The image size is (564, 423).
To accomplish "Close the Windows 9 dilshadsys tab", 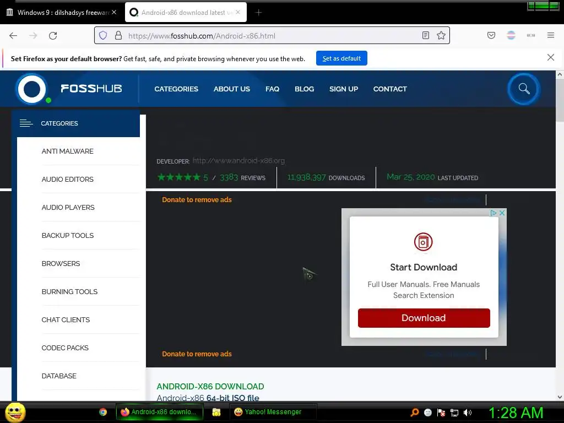I will pos(114,12).
